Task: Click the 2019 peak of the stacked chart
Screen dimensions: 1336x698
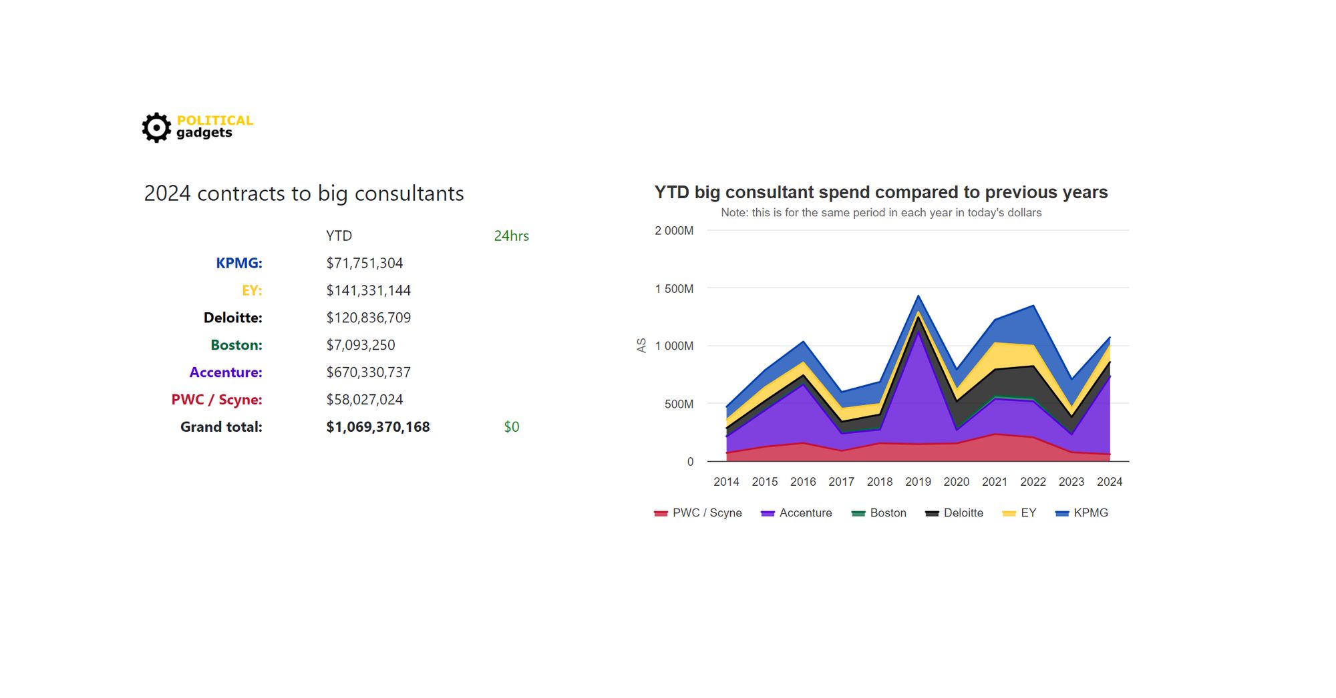Action: pos(918,296)
